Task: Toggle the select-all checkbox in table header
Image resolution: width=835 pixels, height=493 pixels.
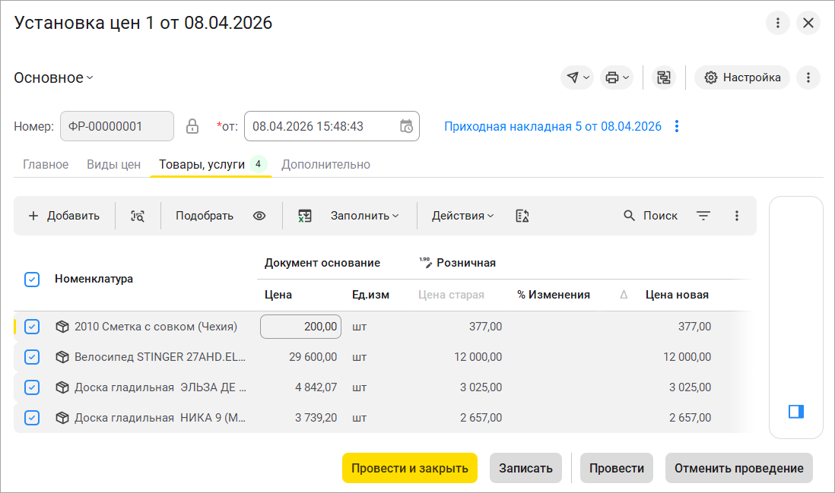Action: tap(32, 280)
